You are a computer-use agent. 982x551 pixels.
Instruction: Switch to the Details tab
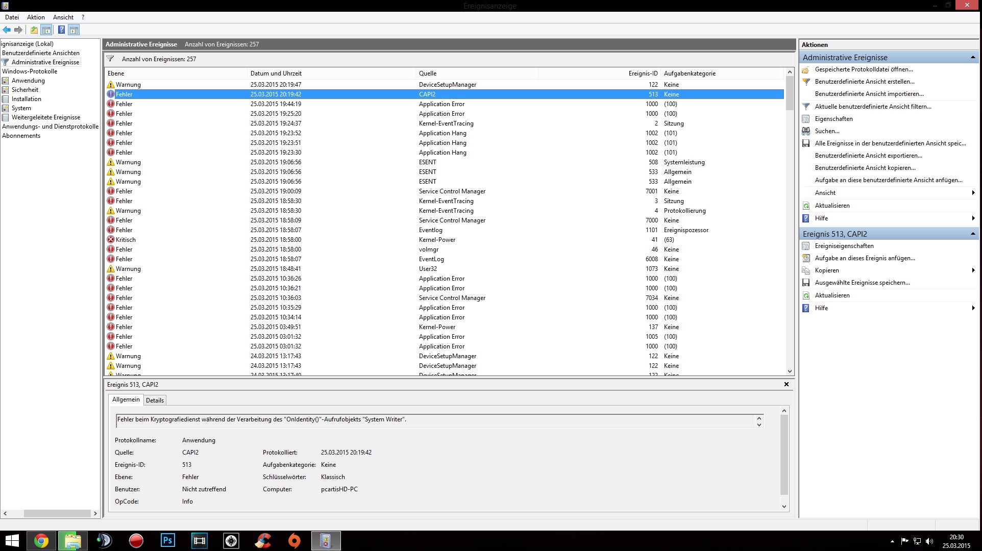click(155, 400)
